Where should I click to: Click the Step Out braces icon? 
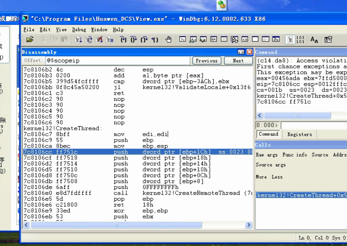tap(144, 40)
